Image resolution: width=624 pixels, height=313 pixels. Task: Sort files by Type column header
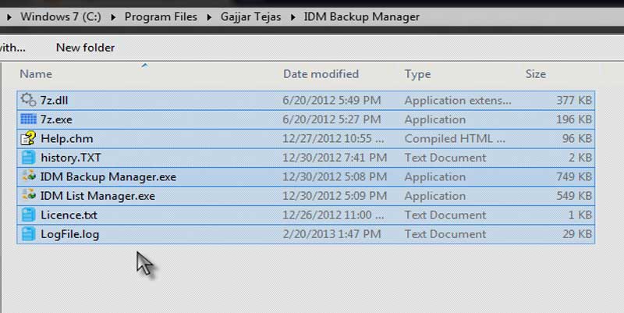[417, 74]
